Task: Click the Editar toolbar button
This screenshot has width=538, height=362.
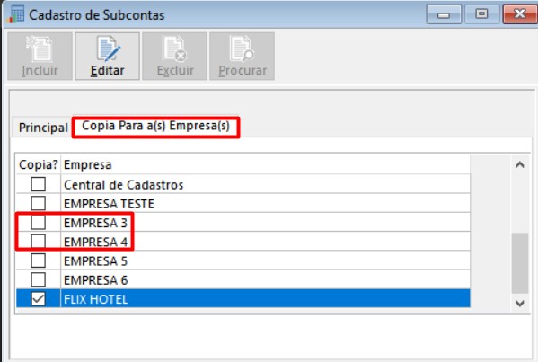Action: 107,57
